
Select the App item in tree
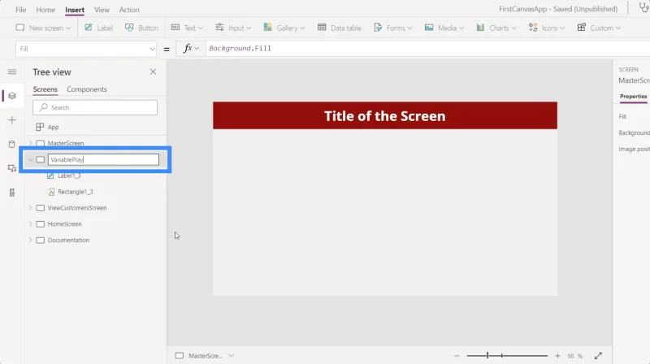[x=53, y=128]
